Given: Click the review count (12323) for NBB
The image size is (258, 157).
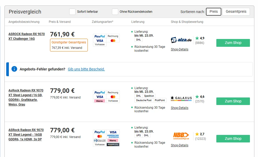Looking at the screenshot, I should click(x=200, y=139).
